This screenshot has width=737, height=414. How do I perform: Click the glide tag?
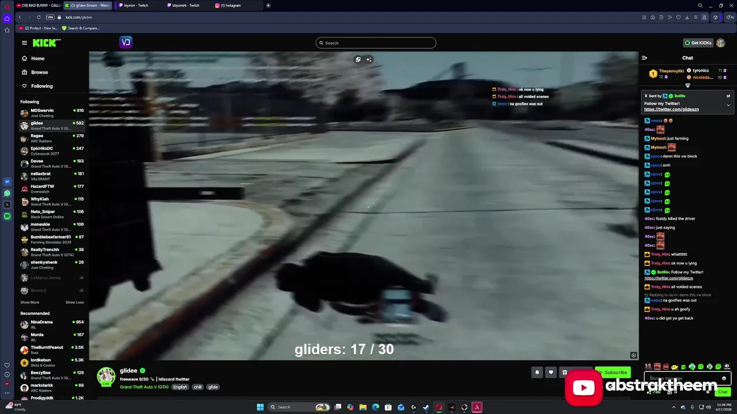213,387
